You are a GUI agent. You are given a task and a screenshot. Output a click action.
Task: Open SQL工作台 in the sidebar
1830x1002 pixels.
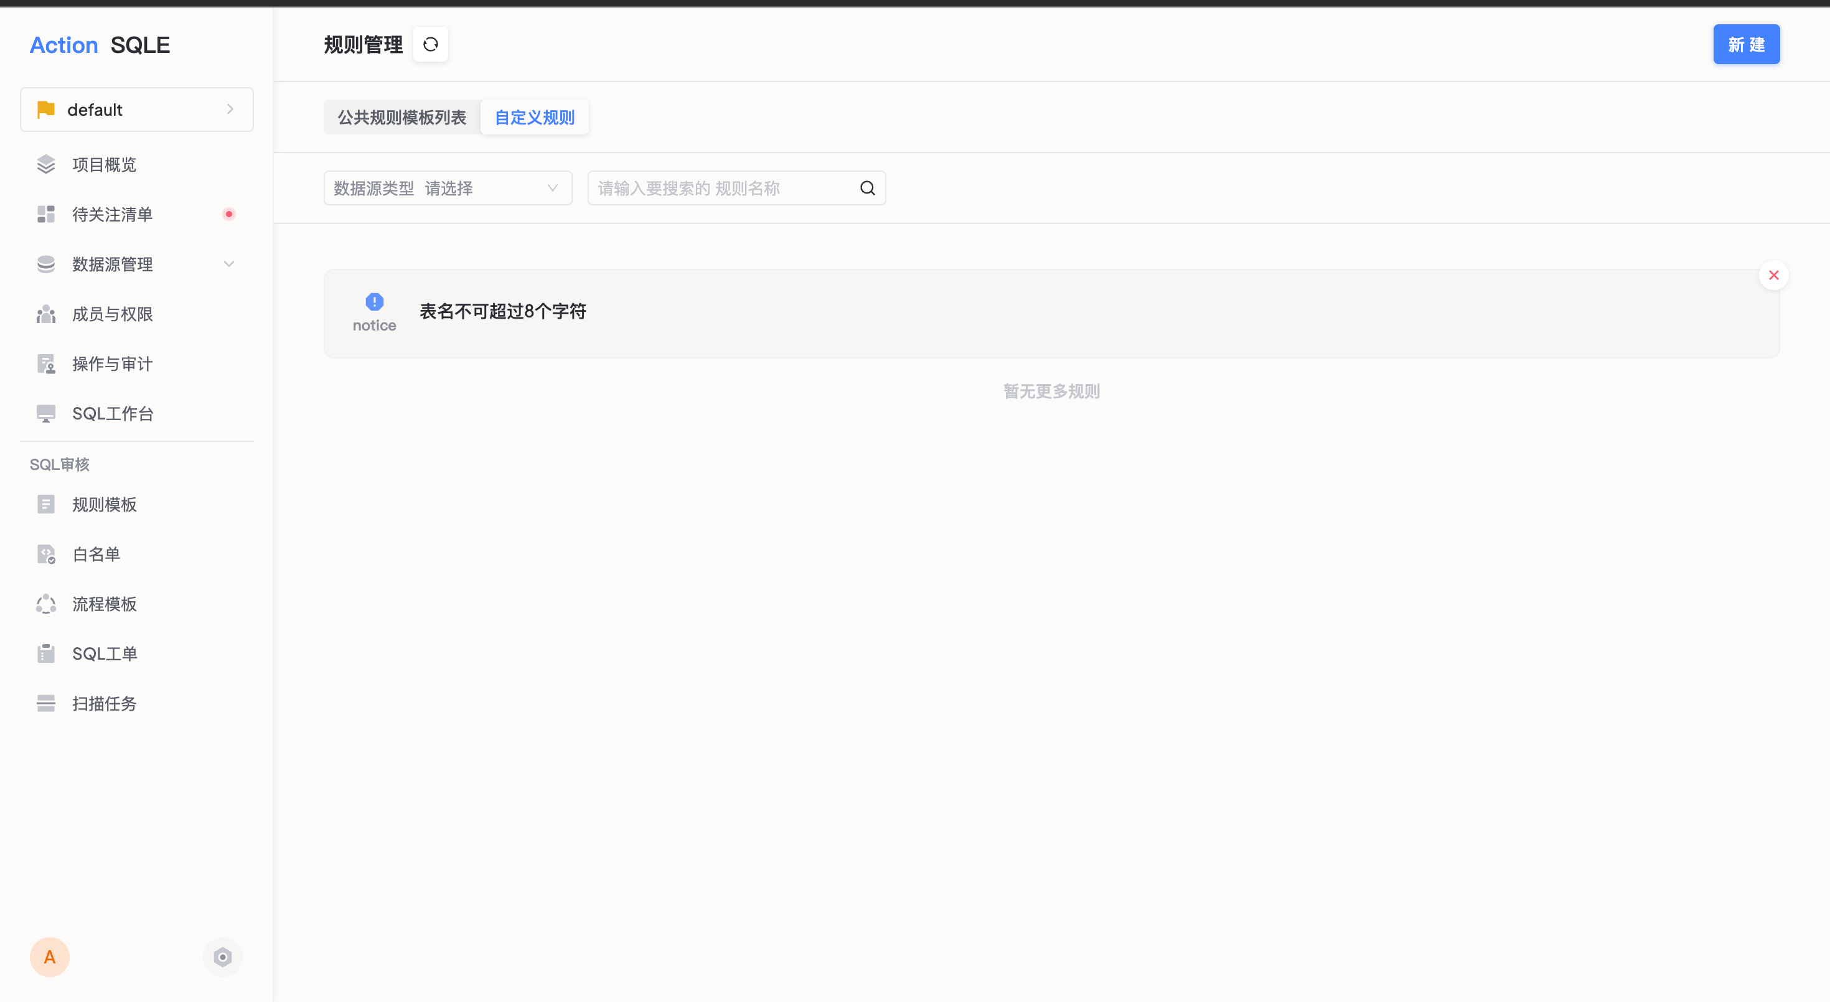coord(137,413)
